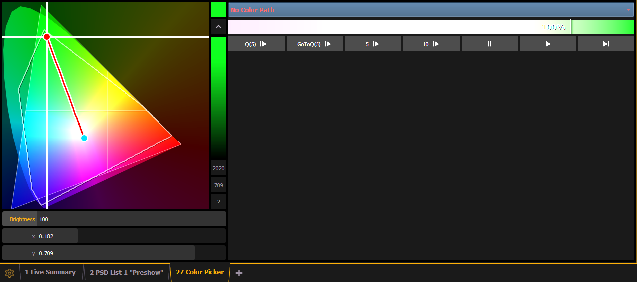Click the question mark help button
Screen dimensions: 637x282
218,202
